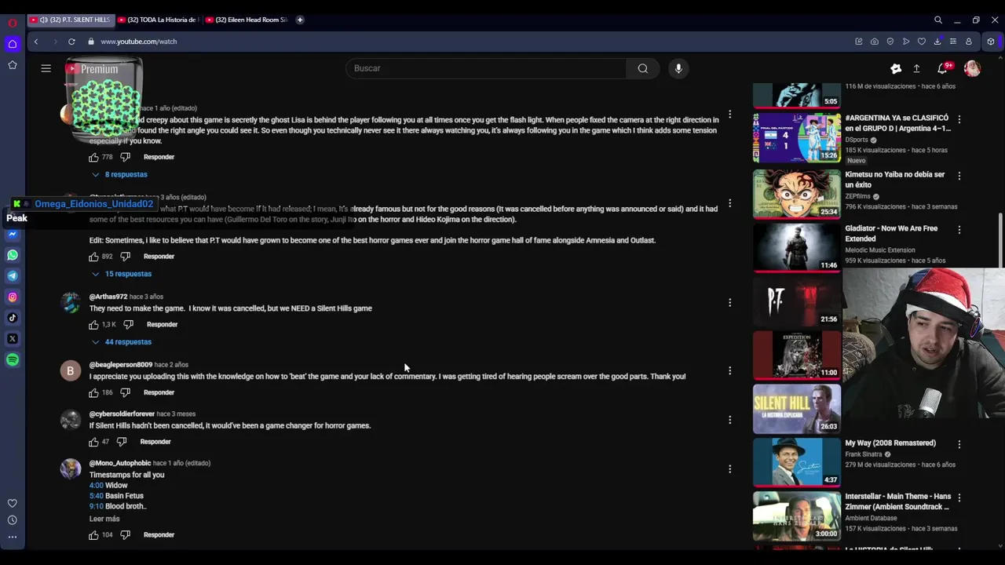Submit search with YouTube magnifier button
Image resolution: width=1005 pixels, height=565 pixels.
(643, 68)
